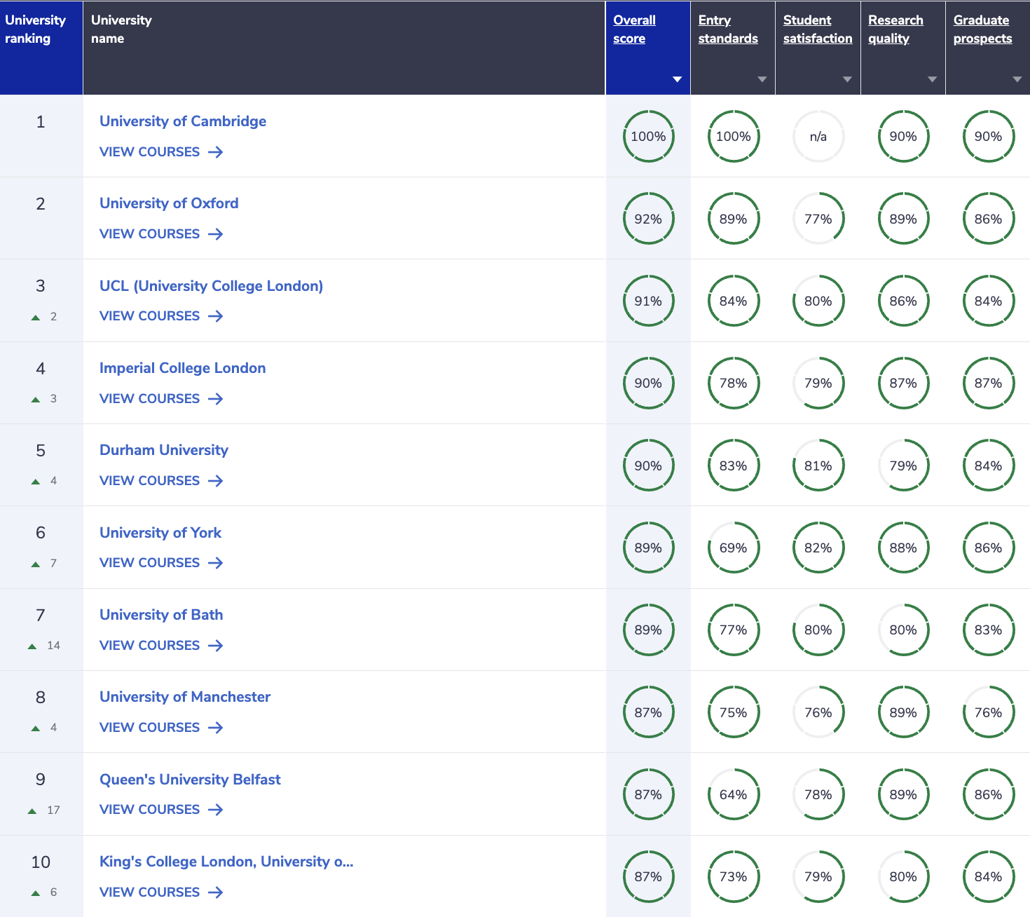The image size is (1030, 917).
Task: Click the Graduate prospects sort arrow
Action: [x=1017, y=79]
